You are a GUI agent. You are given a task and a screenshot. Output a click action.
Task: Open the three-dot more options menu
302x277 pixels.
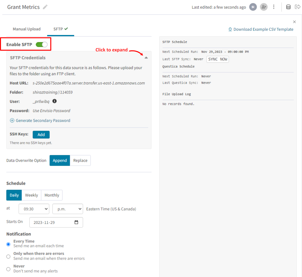(273, 7)
